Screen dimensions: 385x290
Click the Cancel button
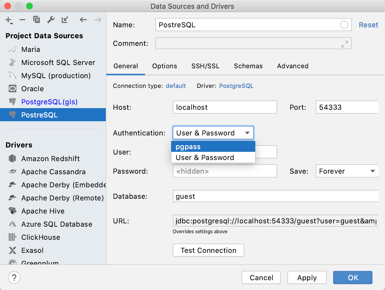(x=261, y=277)
